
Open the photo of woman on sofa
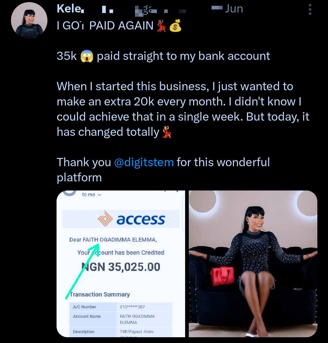click(x=253, y=264)
